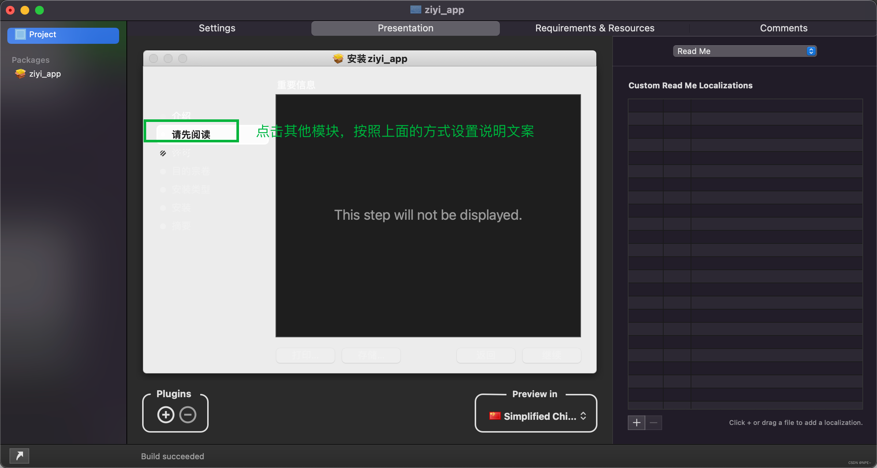Image resolution: width=877 pixels, height=468 pixels.
Task: Add a plugin with the plus icon
Action: (x=166, y=415)
